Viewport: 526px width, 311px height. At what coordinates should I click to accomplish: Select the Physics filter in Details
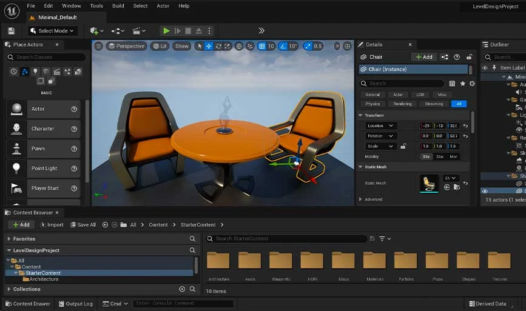pos(373,104)
